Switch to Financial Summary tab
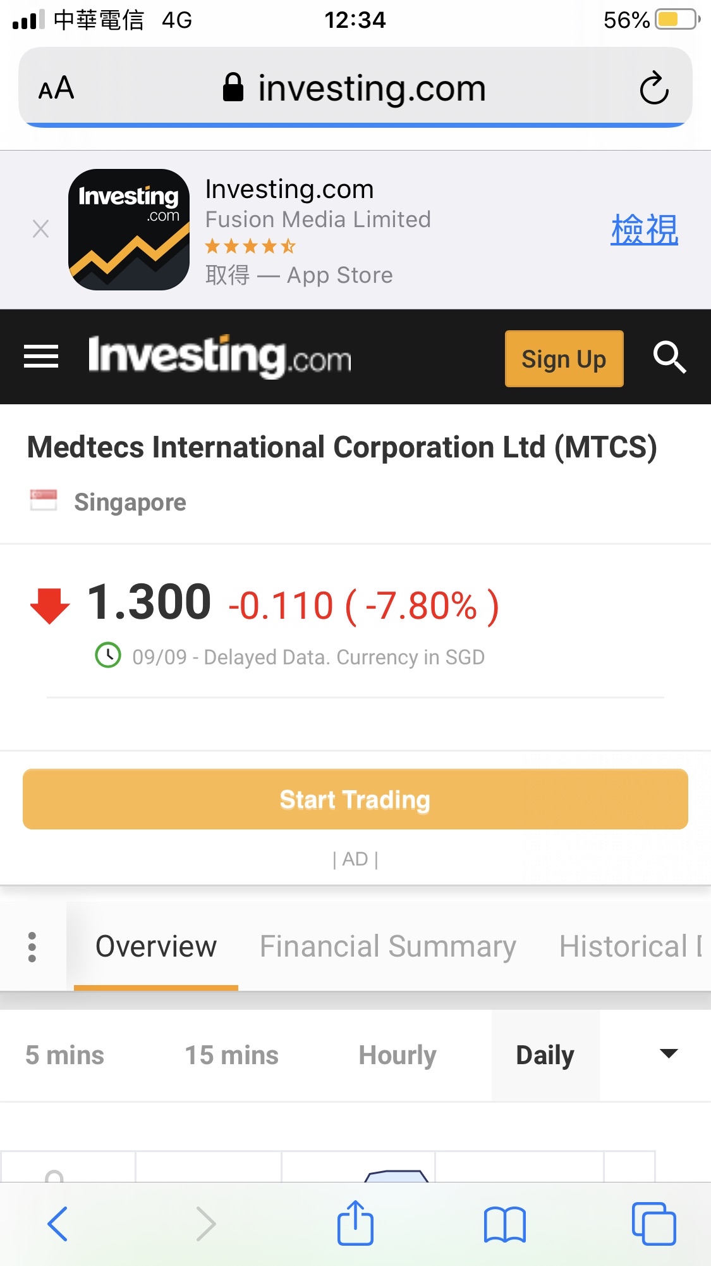This screenshot has width=711, height=1266. tap(388, 947)
